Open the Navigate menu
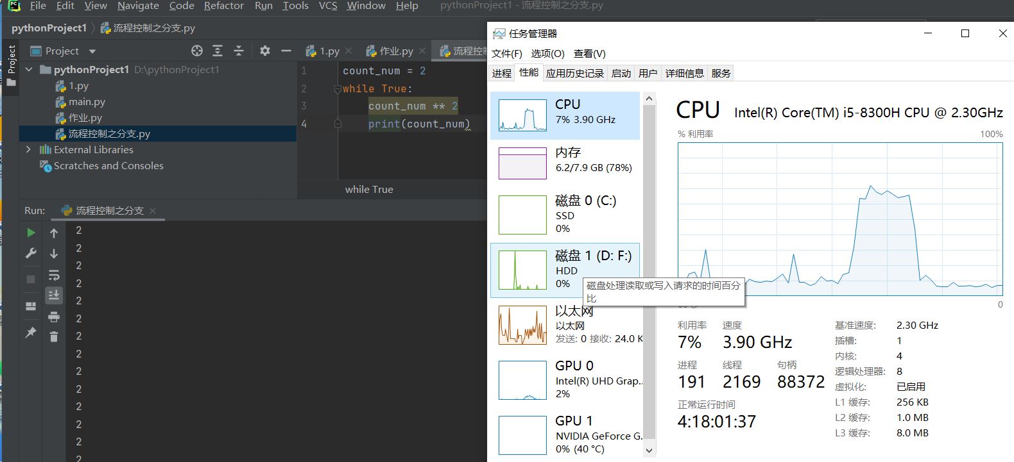1014x462 pixels. (x=138, y=6)
